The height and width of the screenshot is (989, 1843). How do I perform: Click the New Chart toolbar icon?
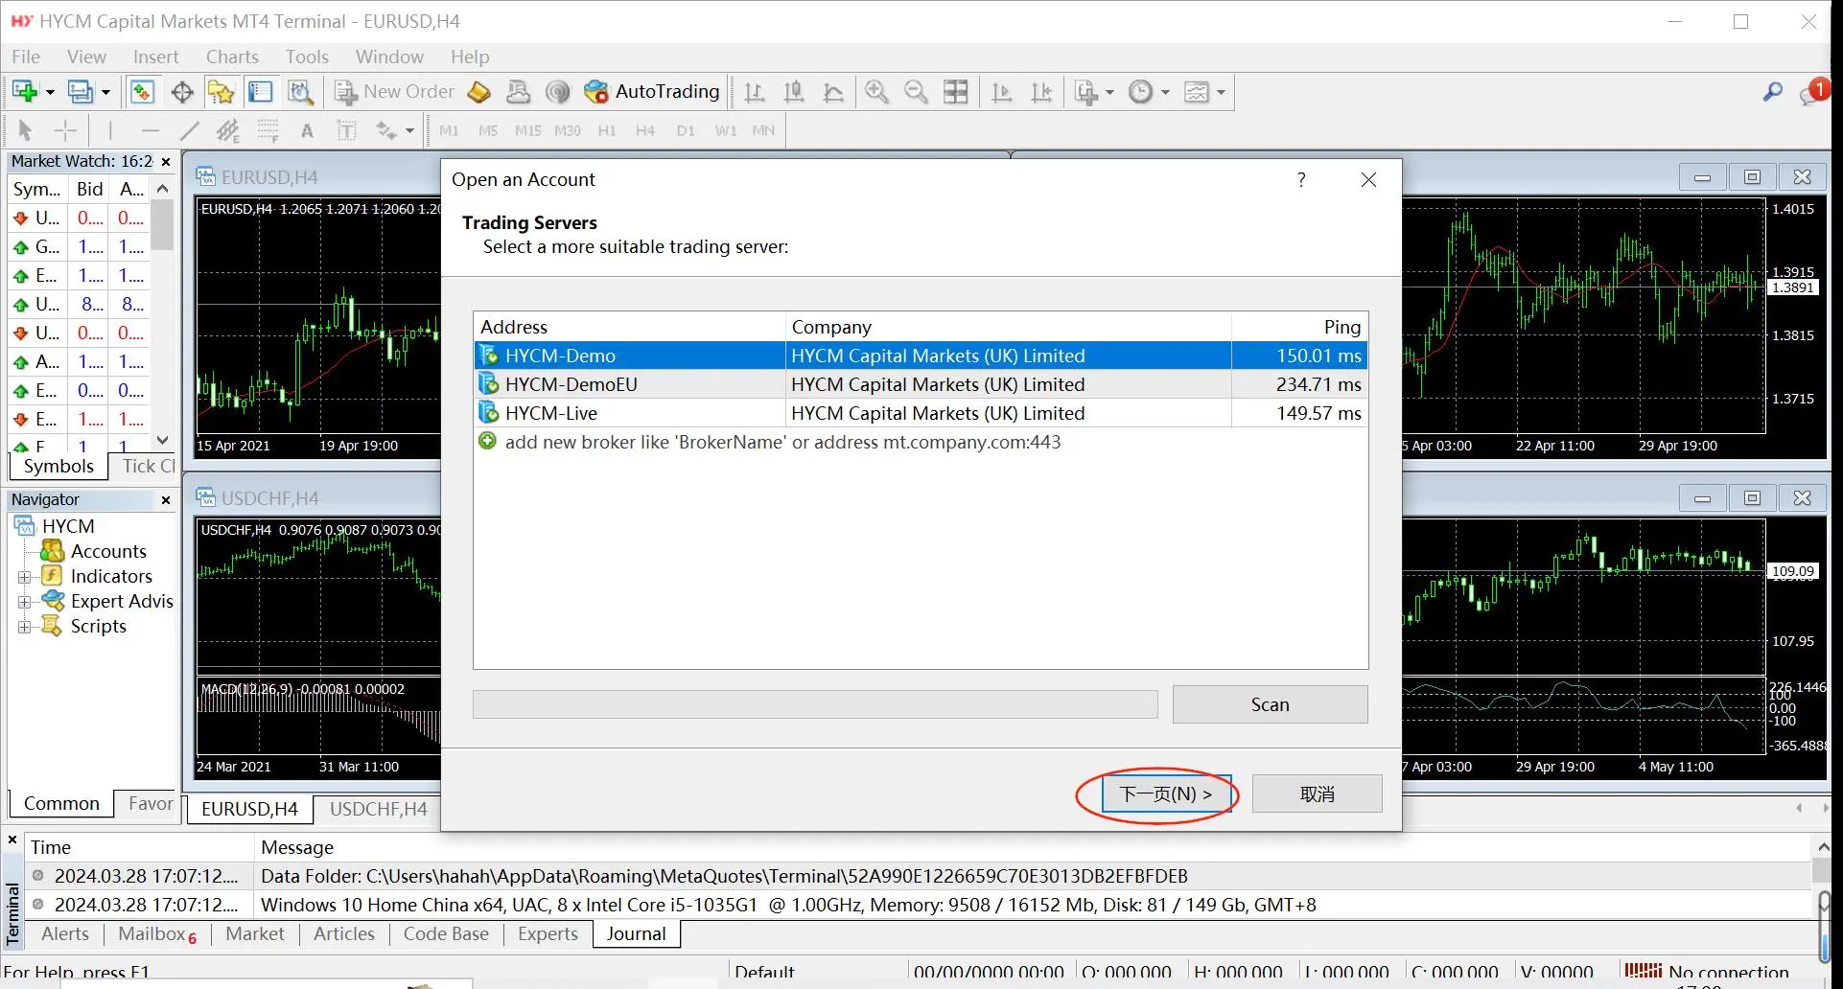tap(25, 92)
